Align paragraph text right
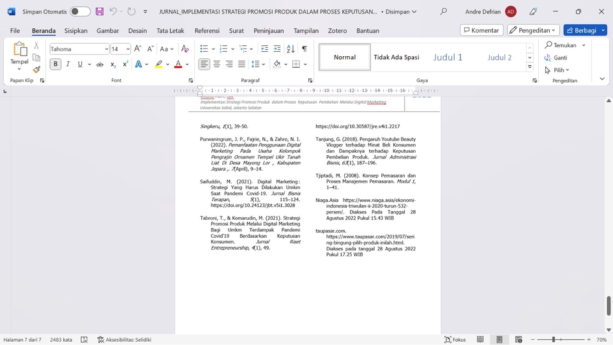 click(x=229, y=64)
